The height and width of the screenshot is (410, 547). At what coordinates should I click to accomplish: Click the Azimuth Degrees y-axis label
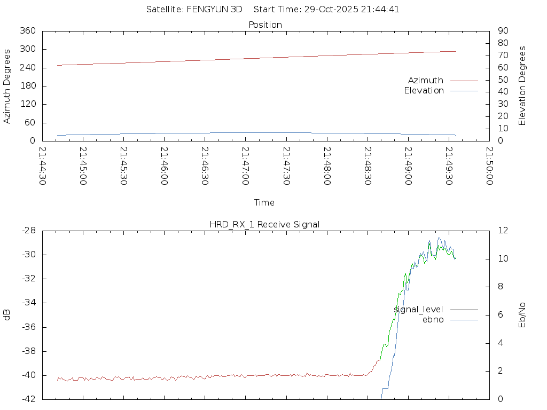(x=7, y=86)
